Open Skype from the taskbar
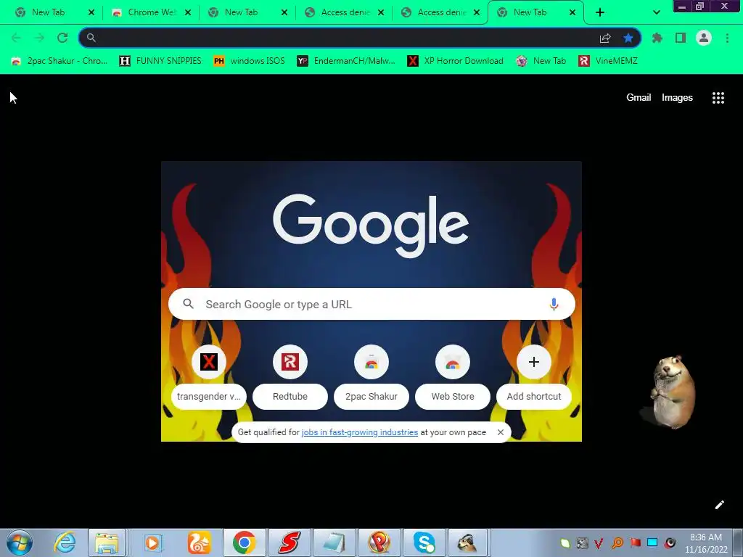The height and width of the screenshot is (557, 743). pos(424,542)
